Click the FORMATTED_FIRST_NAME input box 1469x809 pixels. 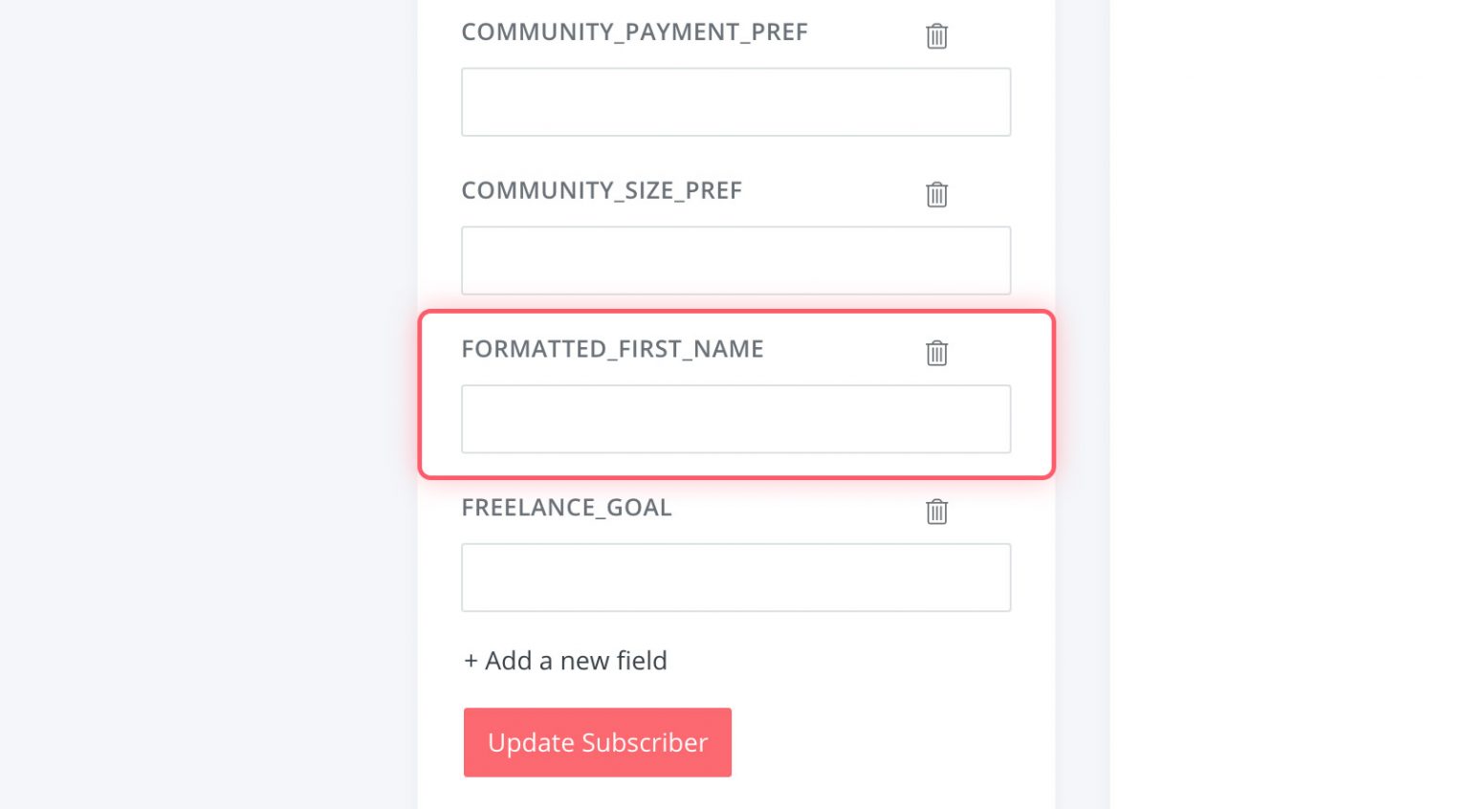pyautogui.click(x=736, y=419)
